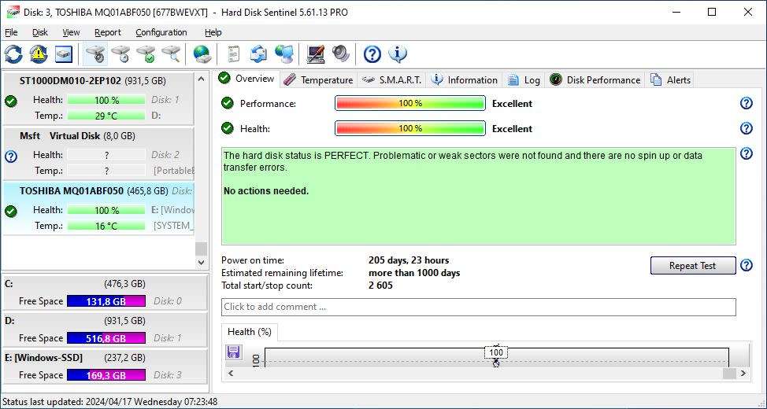Select the ST1000DM010-2EP102 disk entry

point(98,98)
